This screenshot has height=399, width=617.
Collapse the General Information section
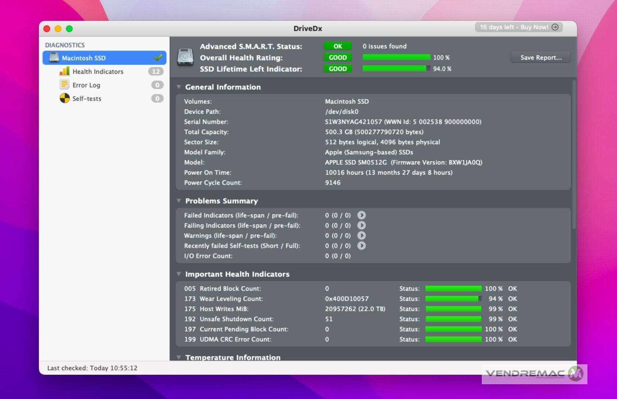pyautogui.click(x=179, y=87)
